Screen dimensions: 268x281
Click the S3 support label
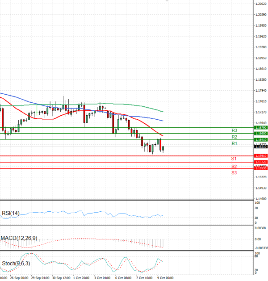(x=234, y=172)
